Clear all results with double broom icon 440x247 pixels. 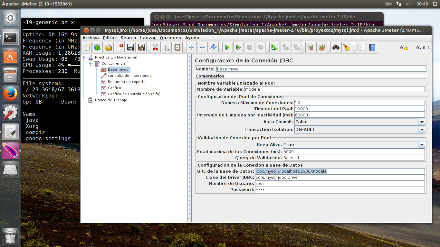pos(321,47)
